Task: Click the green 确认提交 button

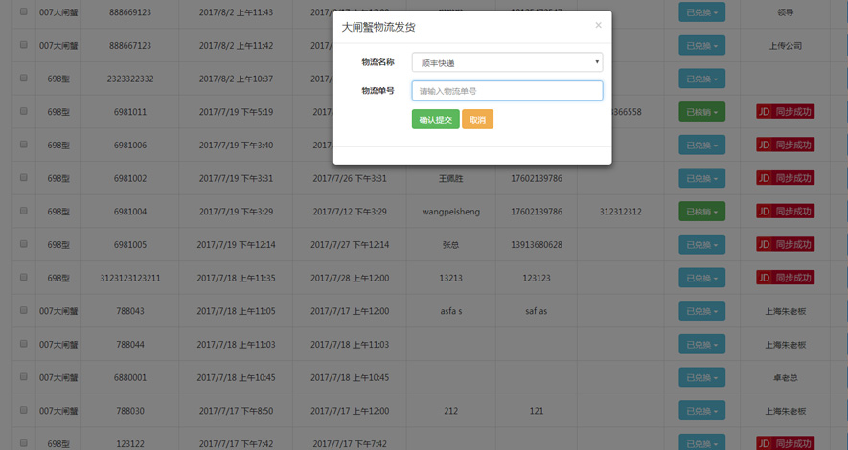Action: click(435, 120)
